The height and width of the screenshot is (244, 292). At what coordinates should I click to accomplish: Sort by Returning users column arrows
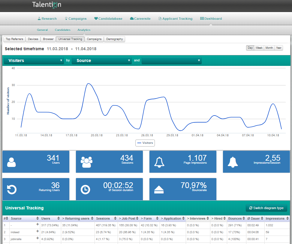coord(92,218)
